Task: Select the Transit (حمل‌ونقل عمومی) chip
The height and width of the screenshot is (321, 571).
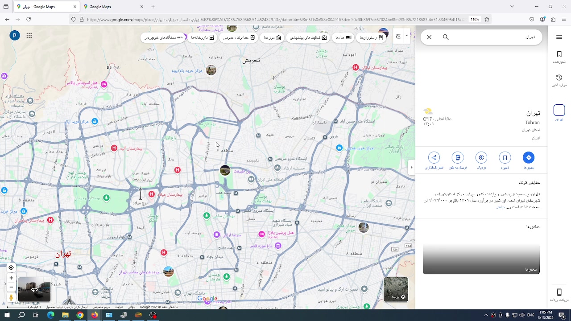Action: tap(239, 37)
